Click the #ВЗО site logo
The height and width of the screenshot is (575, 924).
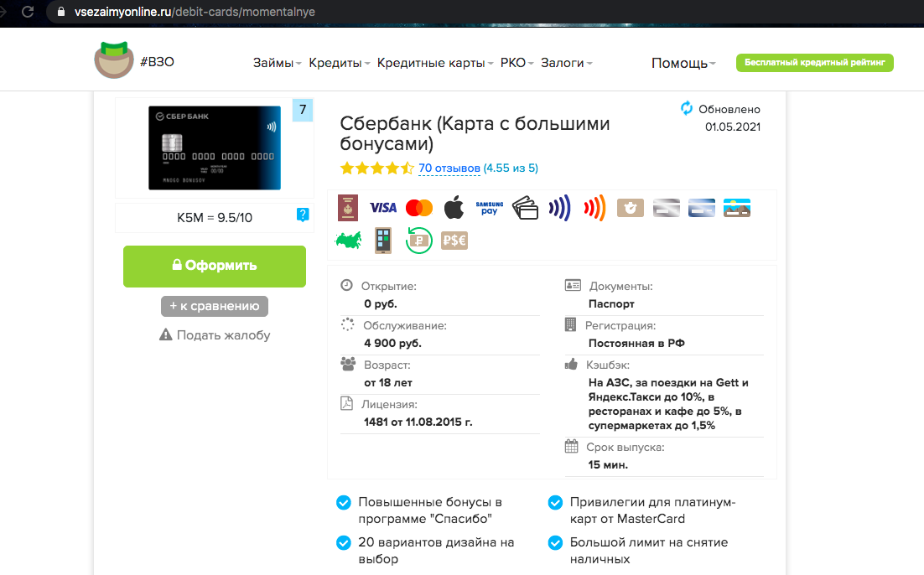tap(134, 60)
